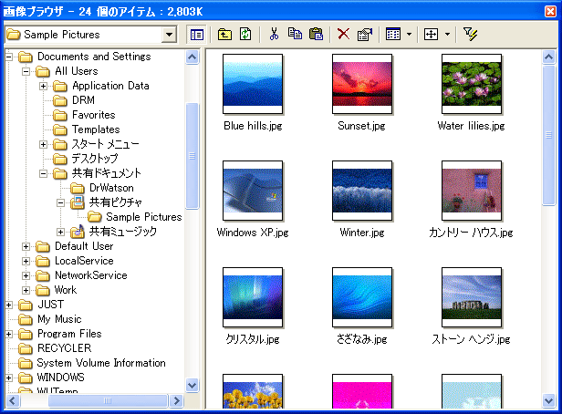The image size is (562, 414).
Task: Select the ストーン ヘンジ.jpg thumbnail
Action: [x=472, y=297]
